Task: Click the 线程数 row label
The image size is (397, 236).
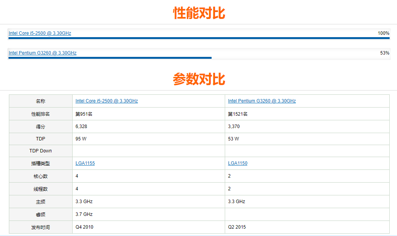Action: click(41, 189)
